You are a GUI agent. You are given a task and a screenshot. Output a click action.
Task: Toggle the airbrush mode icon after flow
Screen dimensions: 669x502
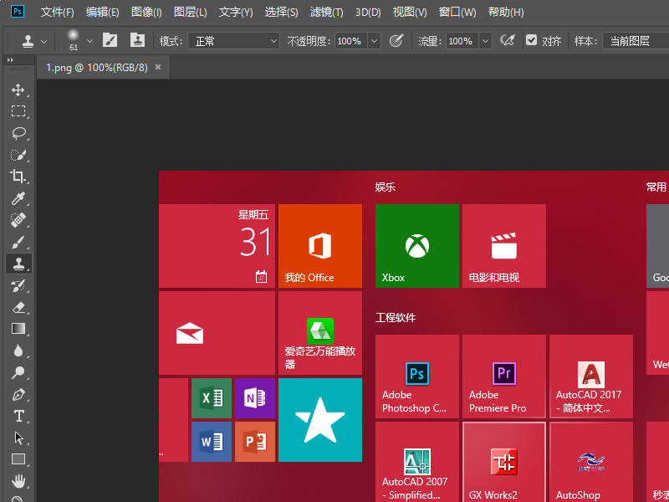click(507, 40)
